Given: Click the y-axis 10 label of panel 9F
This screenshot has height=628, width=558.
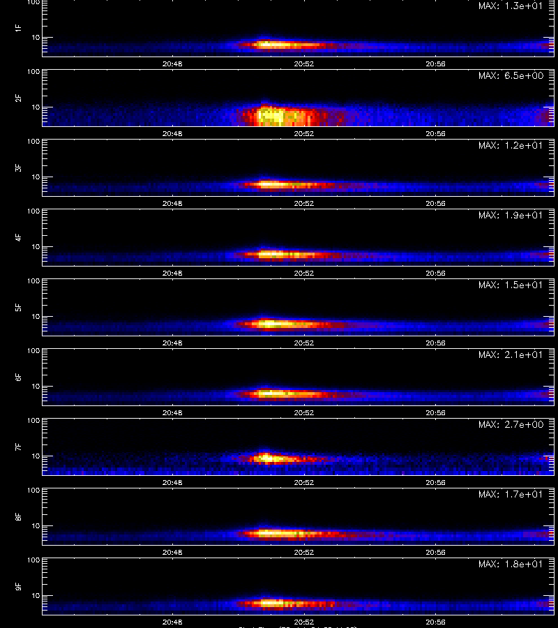Looking at the screenshot, I should [36, 596].
